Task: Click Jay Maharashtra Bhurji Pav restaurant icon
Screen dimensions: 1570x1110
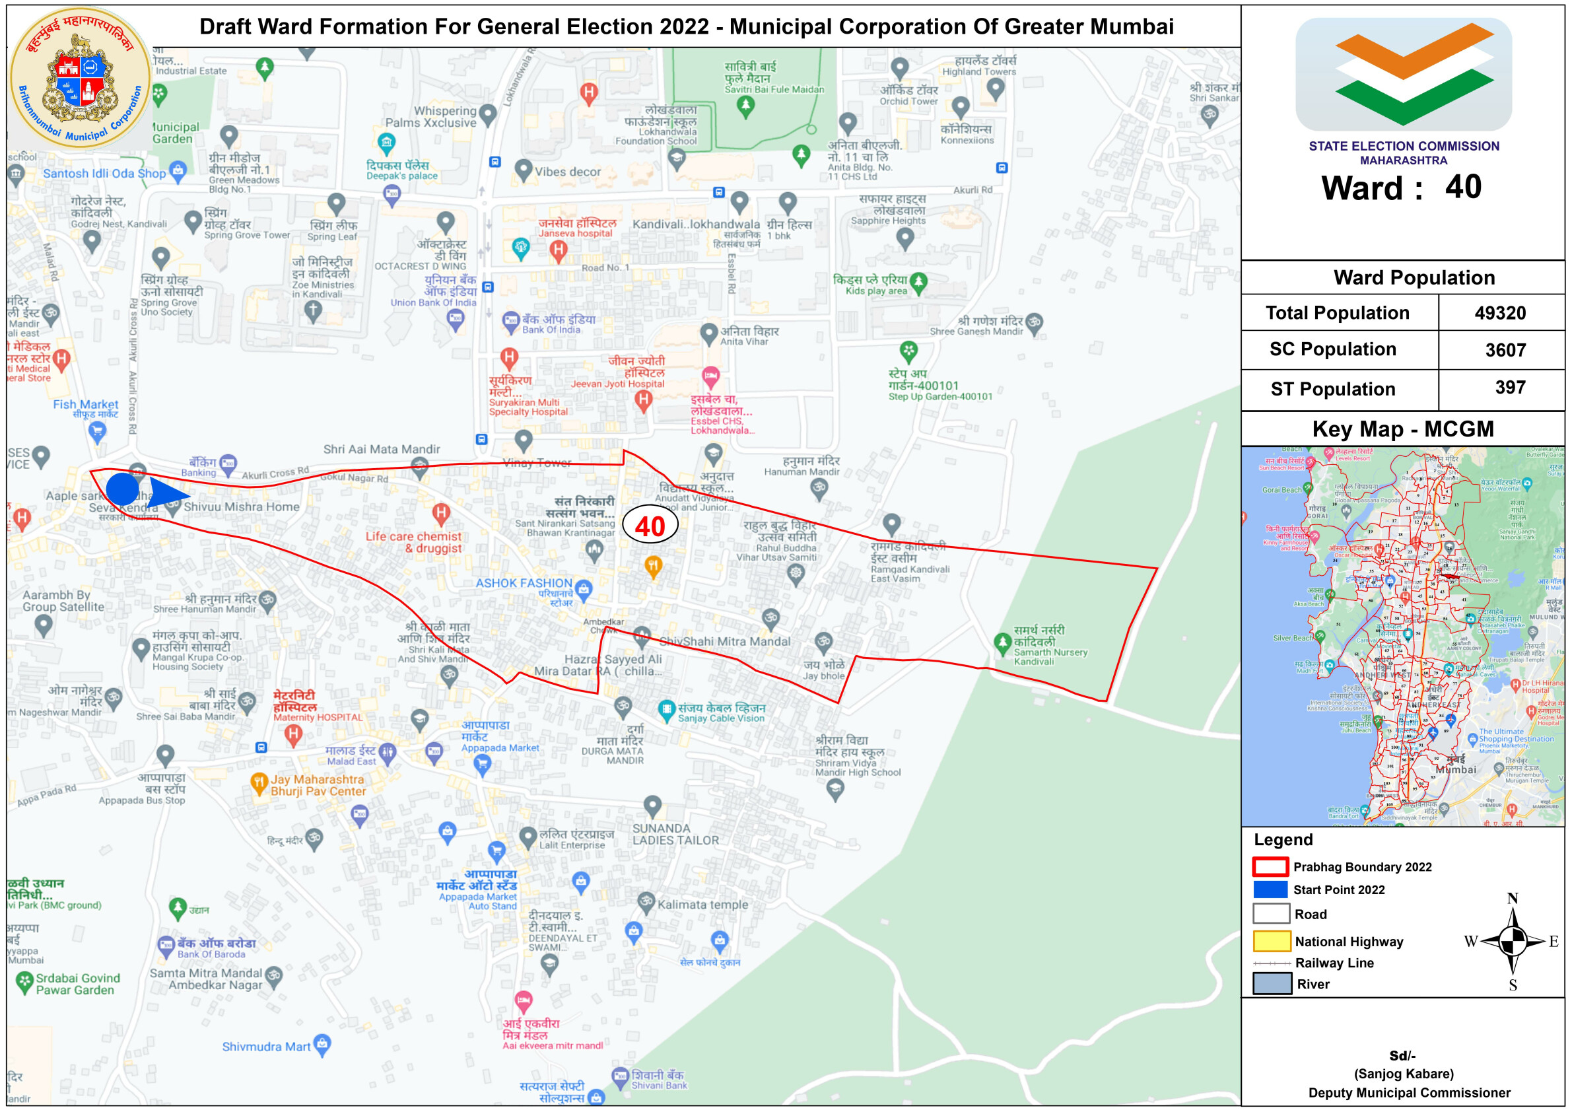Action: 259,782
